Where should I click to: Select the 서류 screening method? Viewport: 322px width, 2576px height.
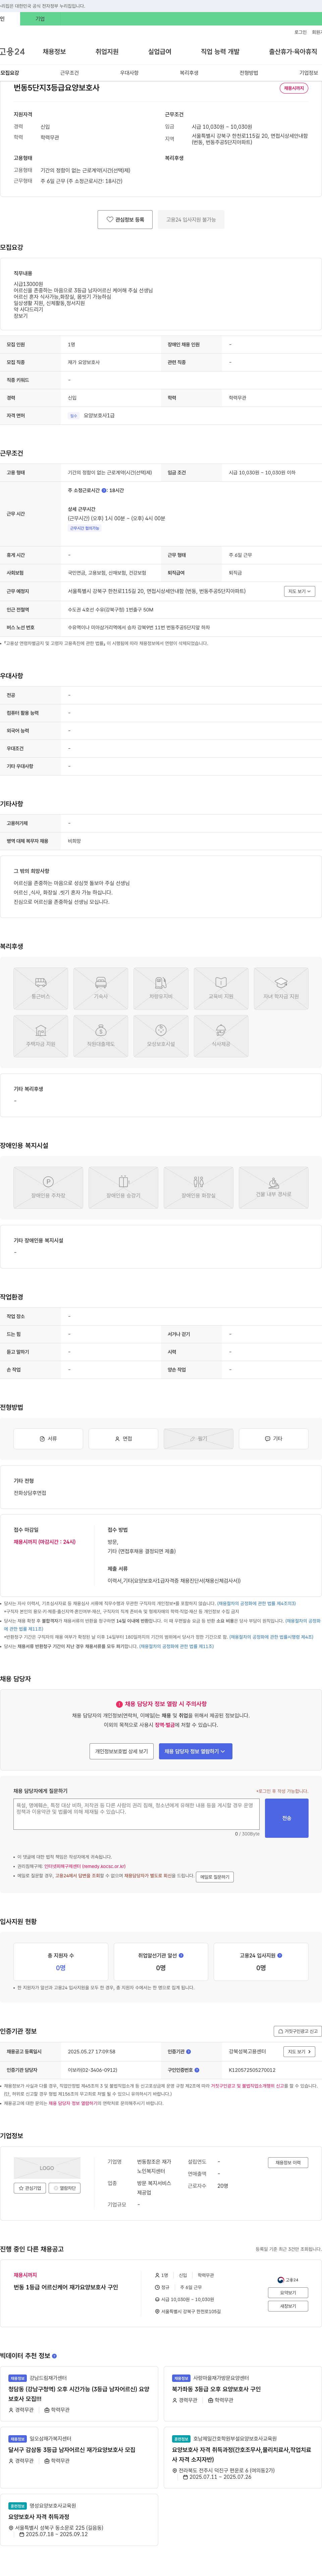click(x=48, y=1439)
